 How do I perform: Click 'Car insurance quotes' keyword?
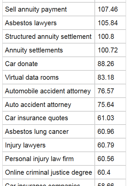tap(37, 118)
